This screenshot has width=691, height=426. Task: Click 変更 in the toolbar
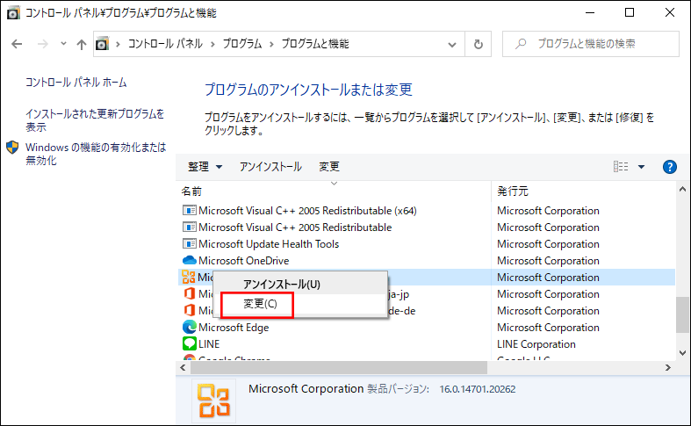pos(329,167)
